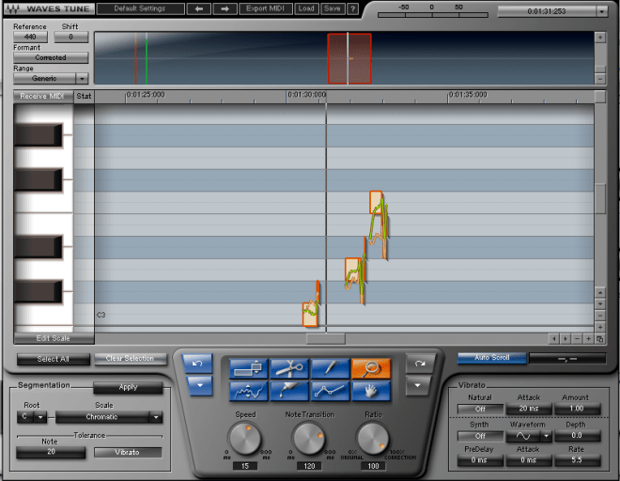Viewport: 620px width, 481px height.
Task: Toggle Synth Vibrato Off button
Action: [x=480, y=436]
